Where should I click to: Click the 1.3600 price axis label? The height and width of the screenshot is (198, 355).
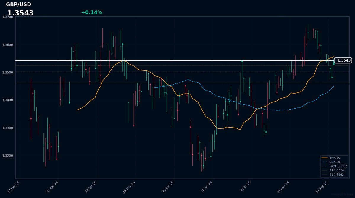click(x=7, y=45)
